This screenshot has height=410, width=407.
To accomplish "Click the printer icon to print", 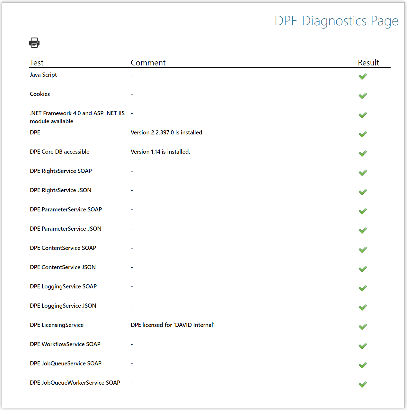I will point(34,43).
